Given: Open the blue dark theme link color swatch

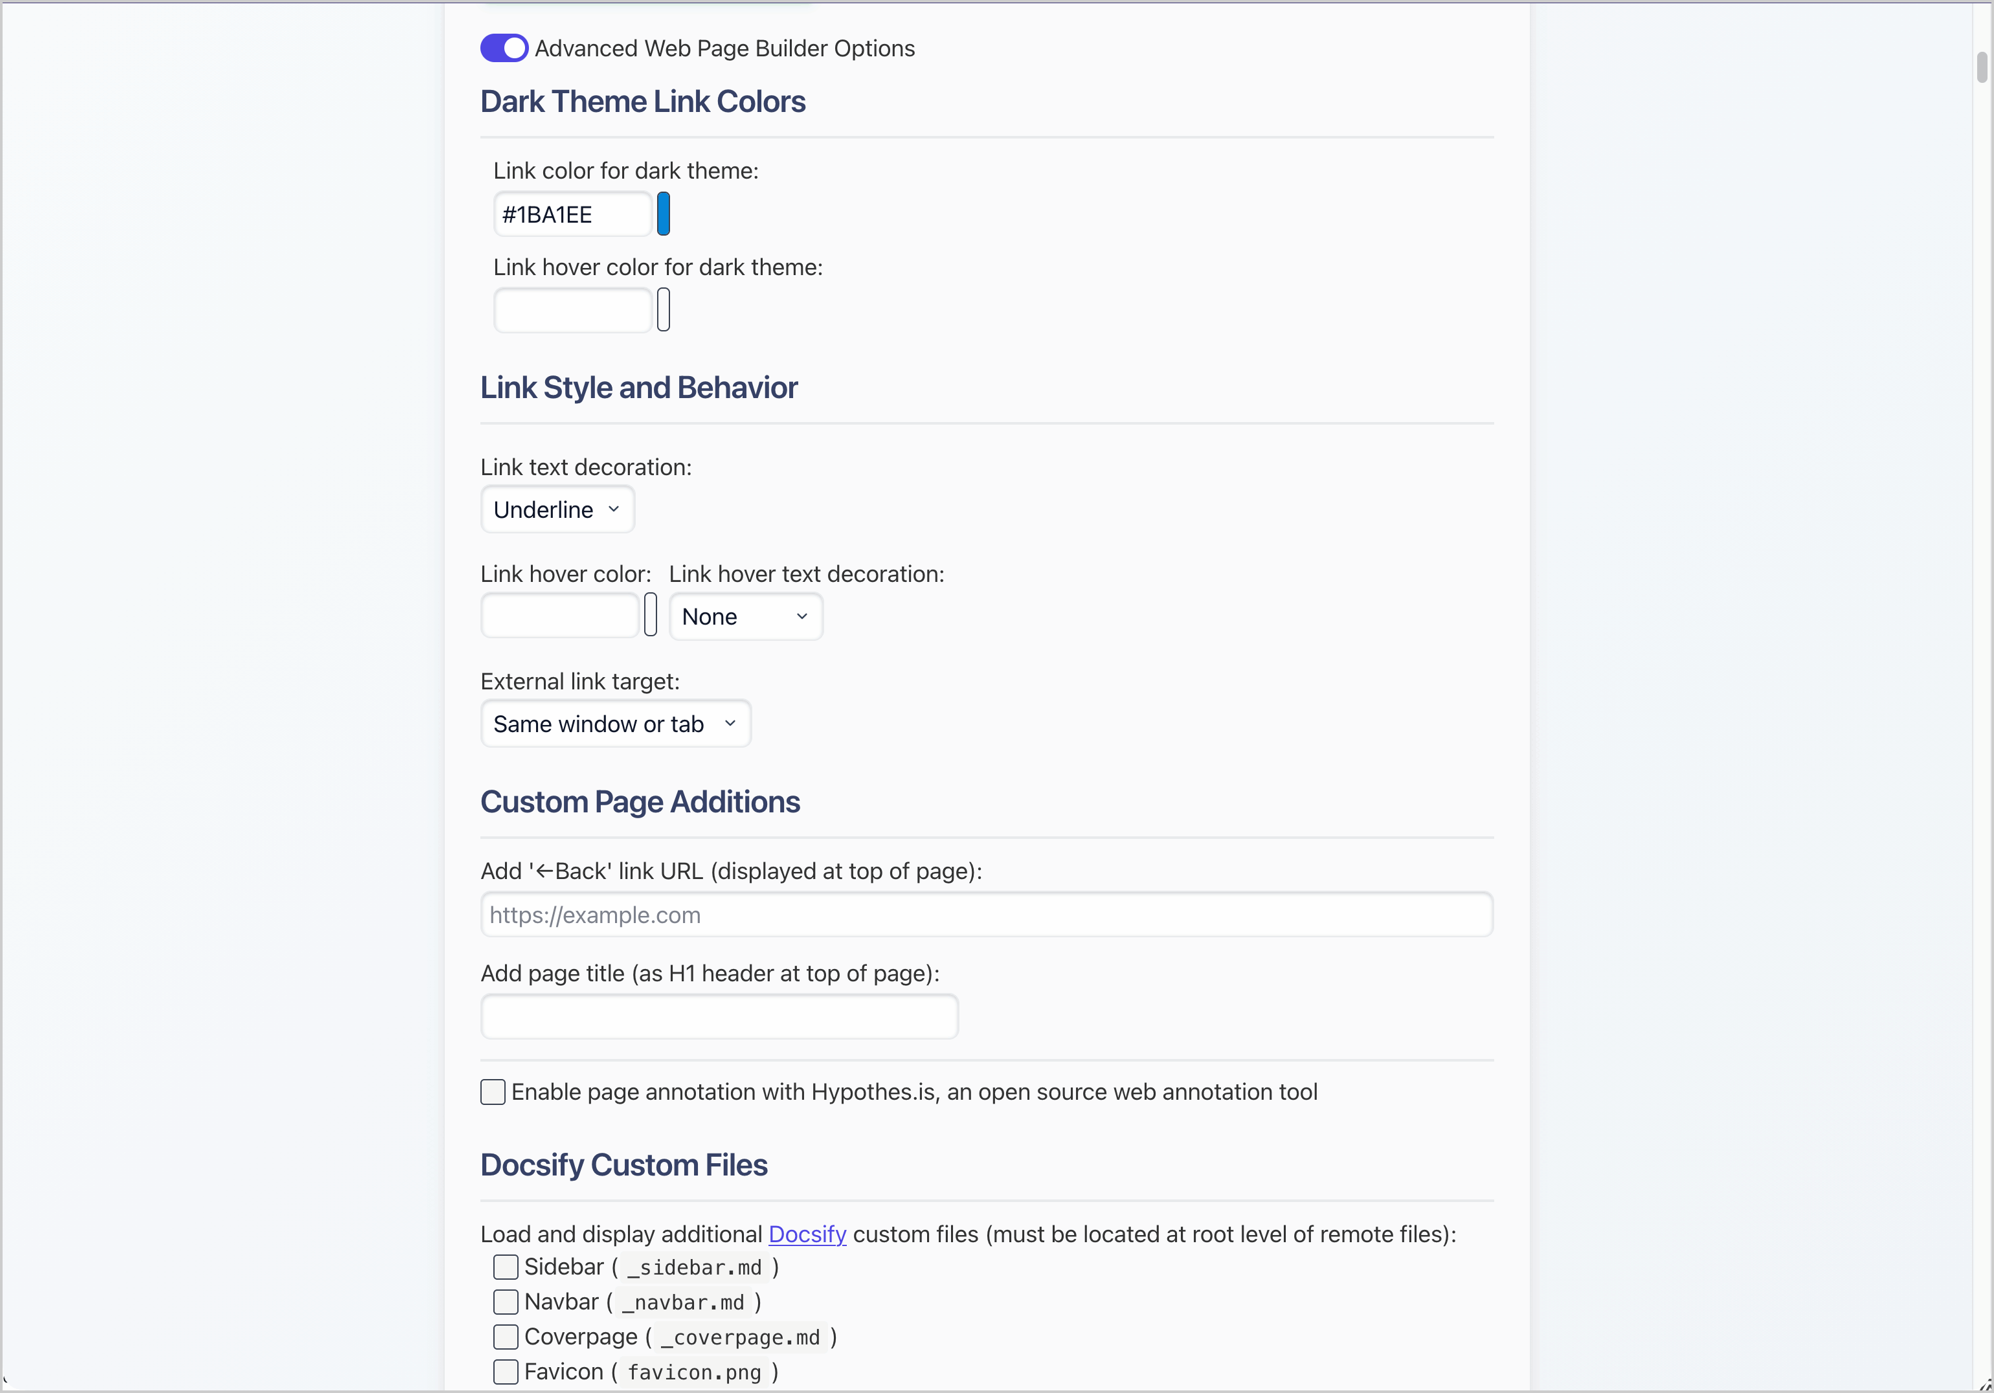Looking at the screenshot, I should (664, 214).
